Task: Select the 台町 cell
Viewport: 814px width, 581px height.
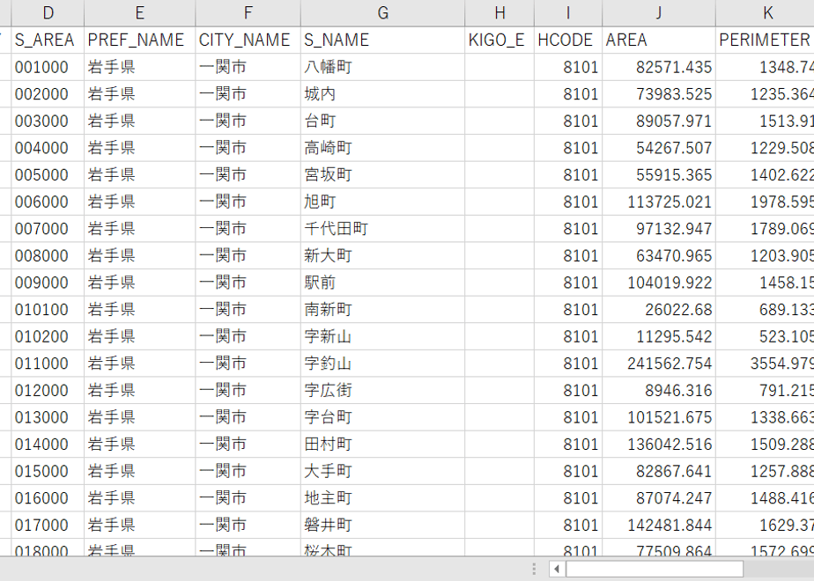Action: [383, 121]
